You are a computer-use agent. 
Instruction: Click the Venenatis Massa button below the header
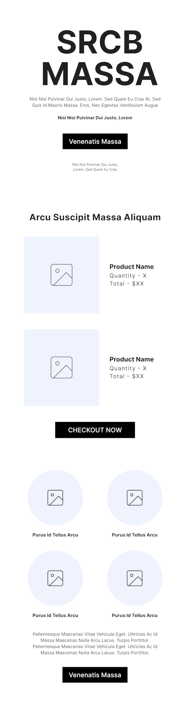95,141
